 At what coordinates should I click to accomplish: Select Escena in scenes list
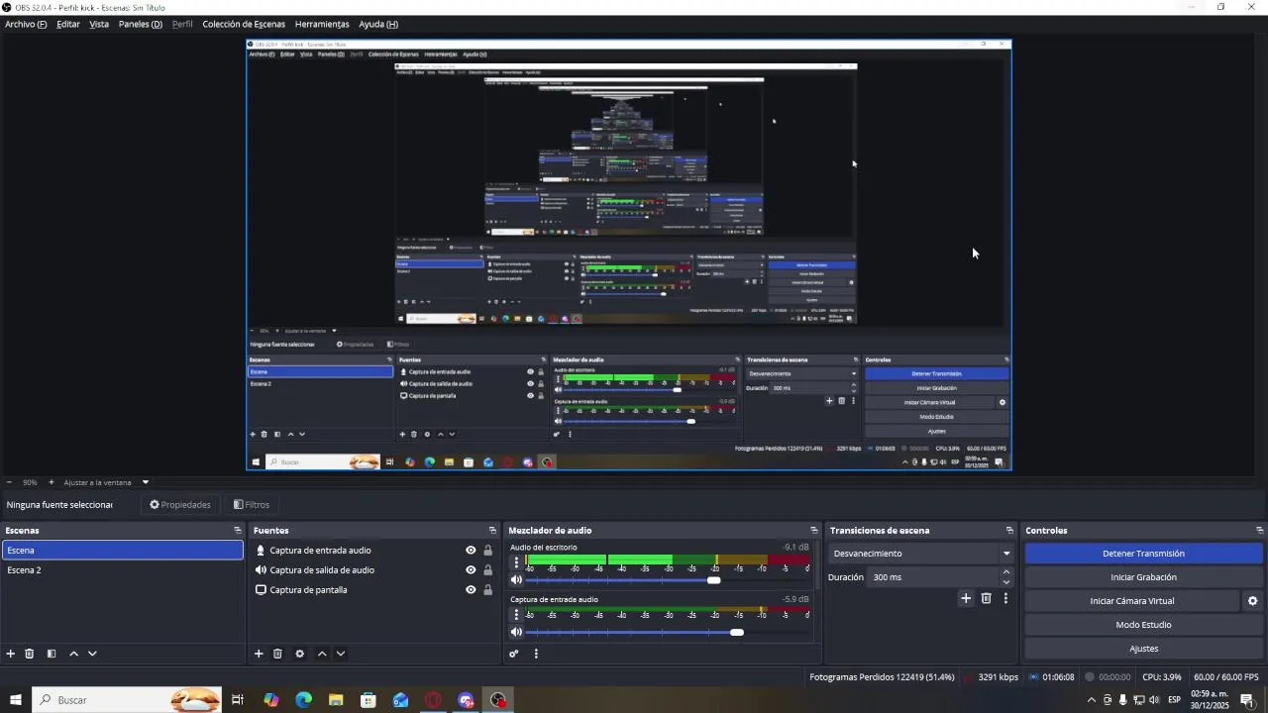coord(123,551)
